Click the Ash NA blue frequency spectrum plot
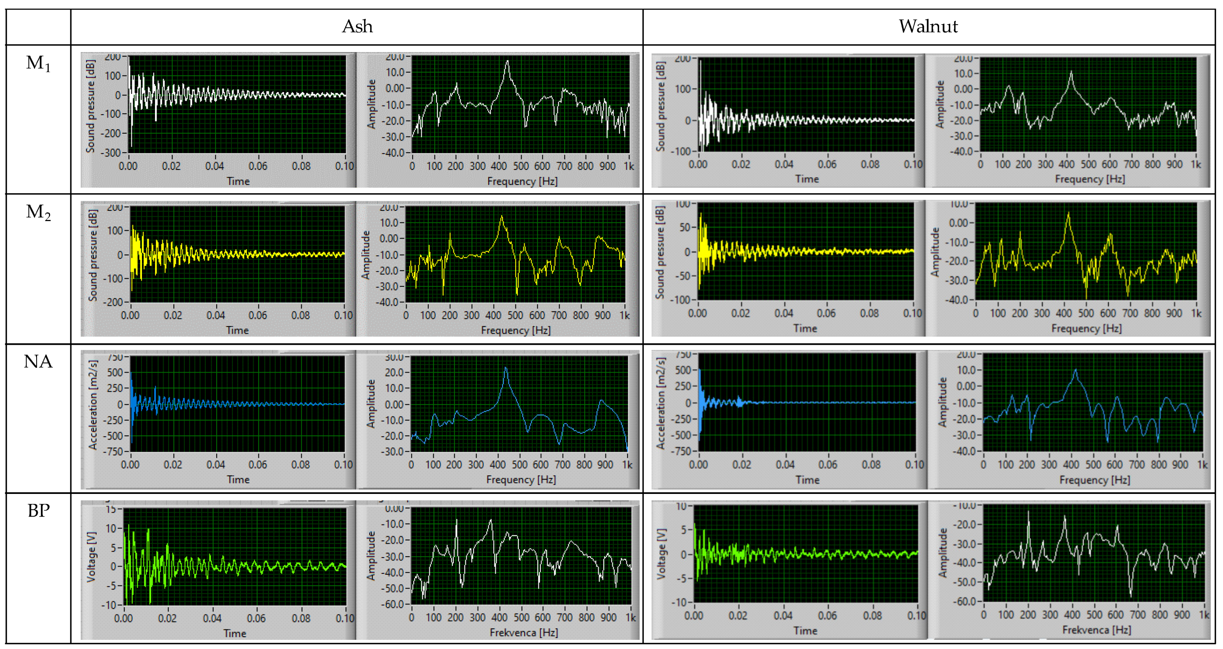The height and width of the screenshot is (649, 1223). [519, 404]
